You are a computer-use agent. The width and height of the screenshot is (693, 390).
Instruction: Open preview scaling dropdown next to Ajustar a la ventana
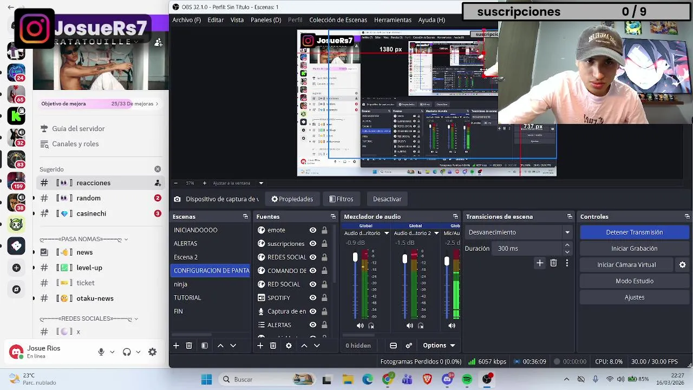tap(261, 183)
